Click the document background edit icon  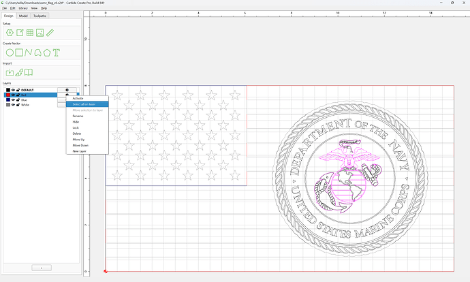(20, 33)
